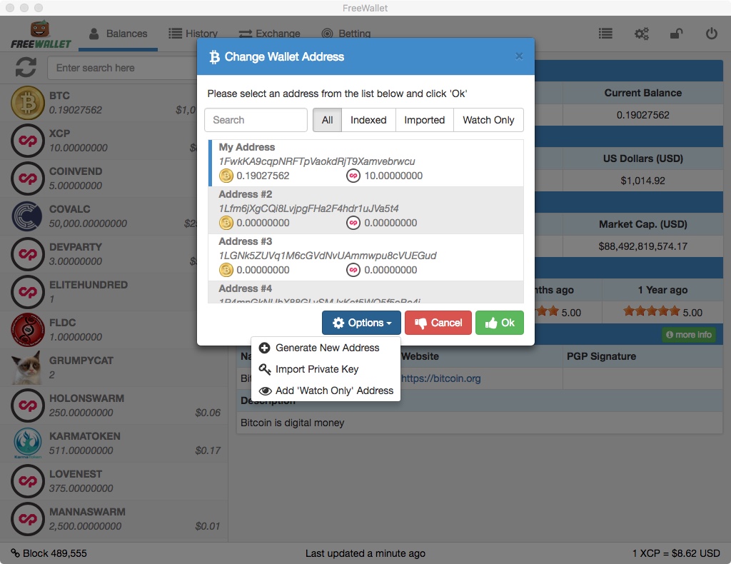Image resolution: width=731 pixels, height=564 pixels.
Task: Confirm with the green Ok button
Action: pos(500,323)
